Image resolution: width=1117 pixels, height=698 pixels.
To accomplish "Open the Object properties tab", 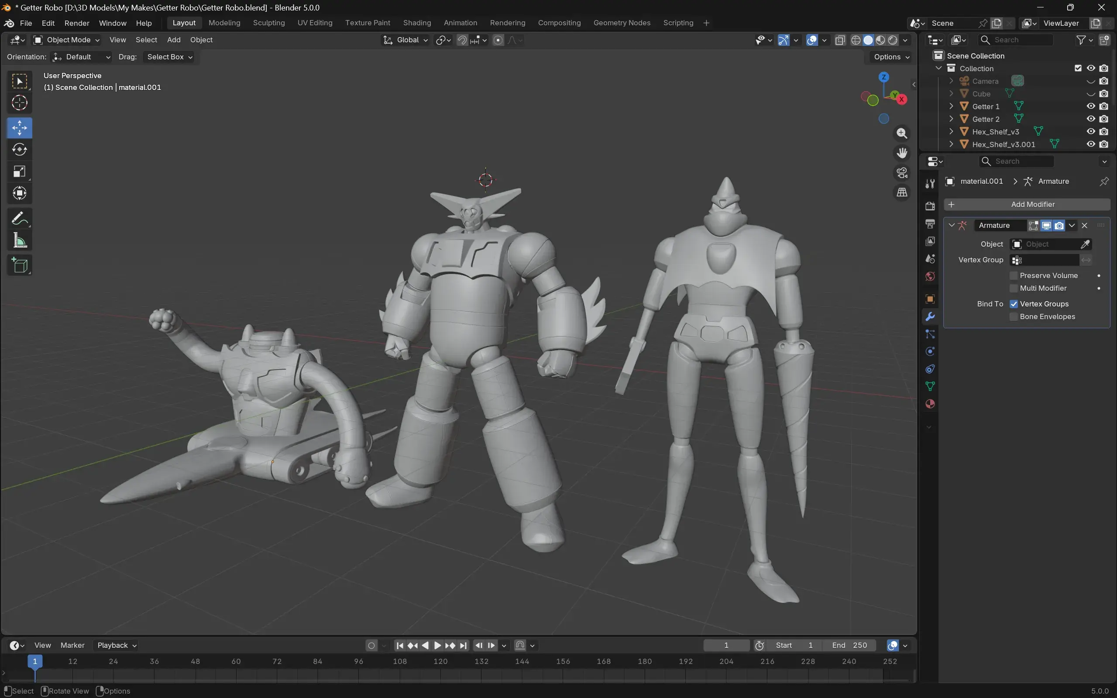I will point(930,299).
